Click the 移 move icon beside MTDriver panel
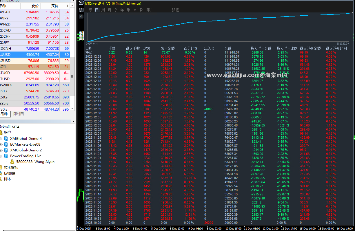355x231 pixels. 81,10
